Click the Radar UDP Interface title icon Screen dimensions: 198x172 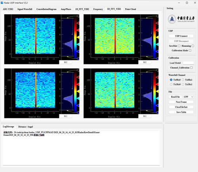[x=2, y=3]
